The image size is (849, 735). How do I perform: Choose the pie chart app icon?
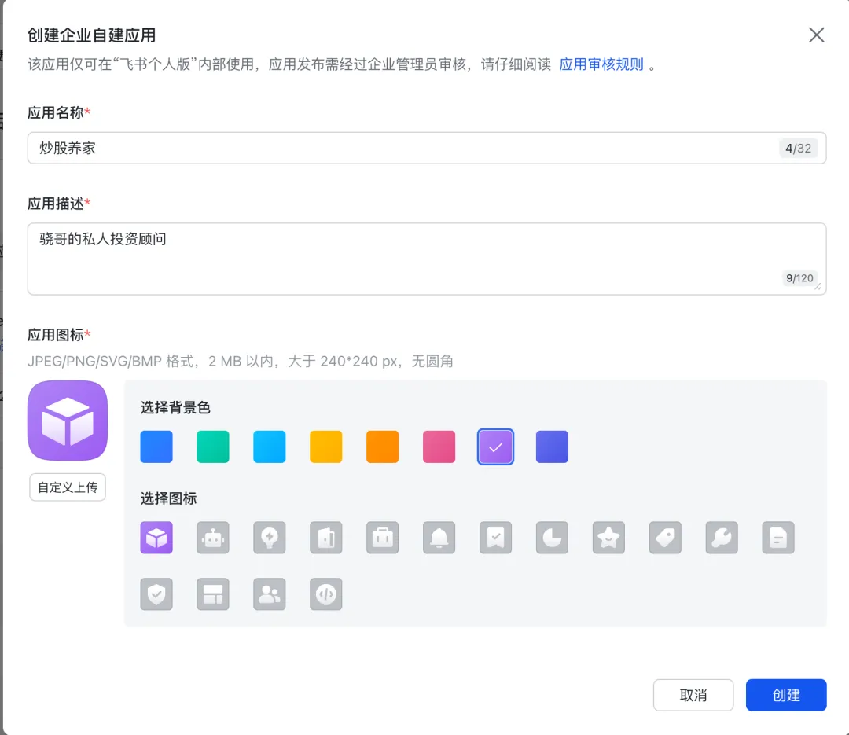pos(553,538)
